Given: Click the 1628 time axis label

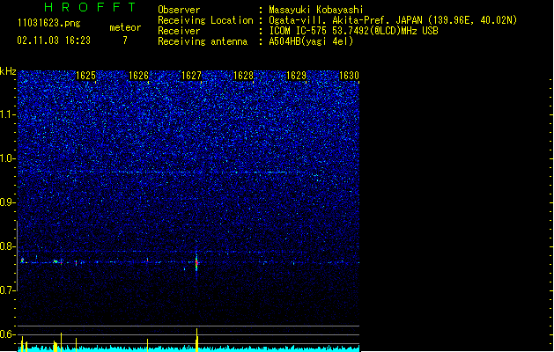Looking at the screenshot, I should 243,76.
